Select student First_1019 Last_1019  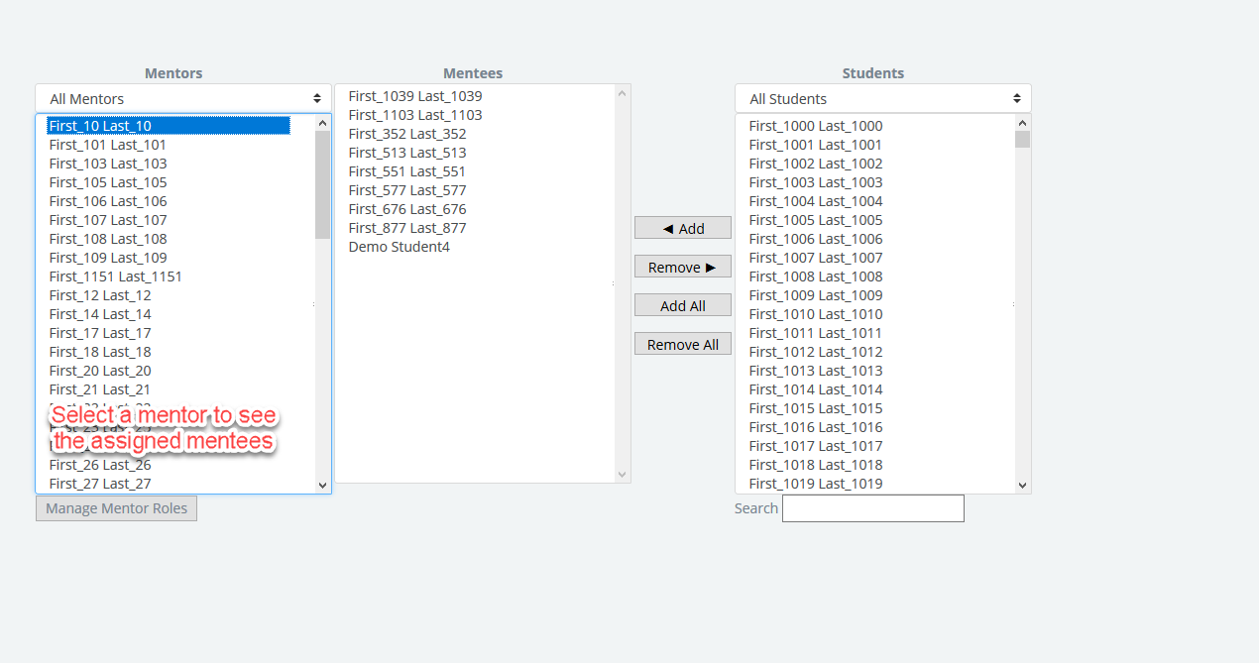coord(816,484)
